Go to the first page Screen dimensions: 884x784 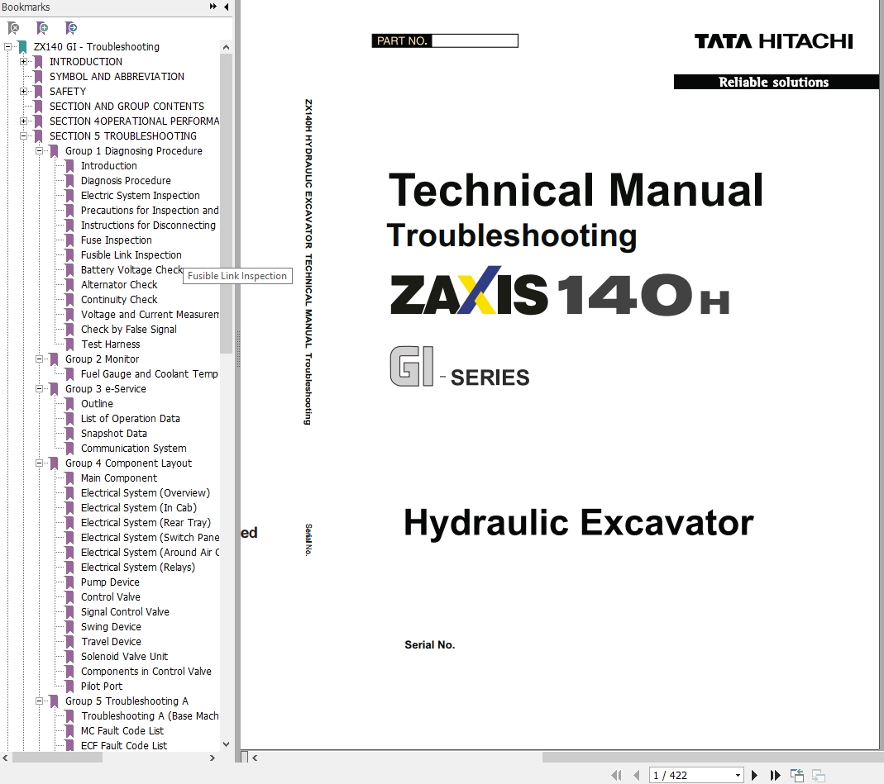coord(616,776)
